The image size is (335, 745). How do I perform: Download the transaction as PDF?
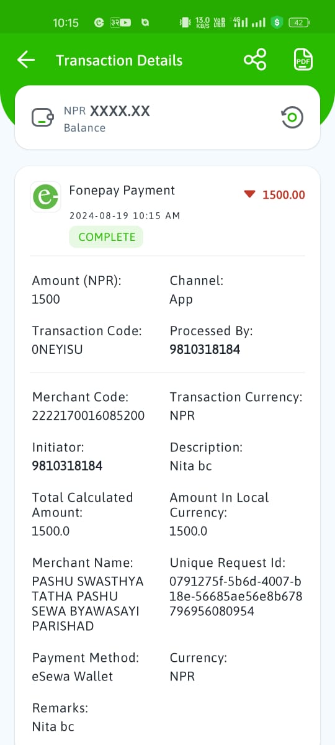pos(303,60)
